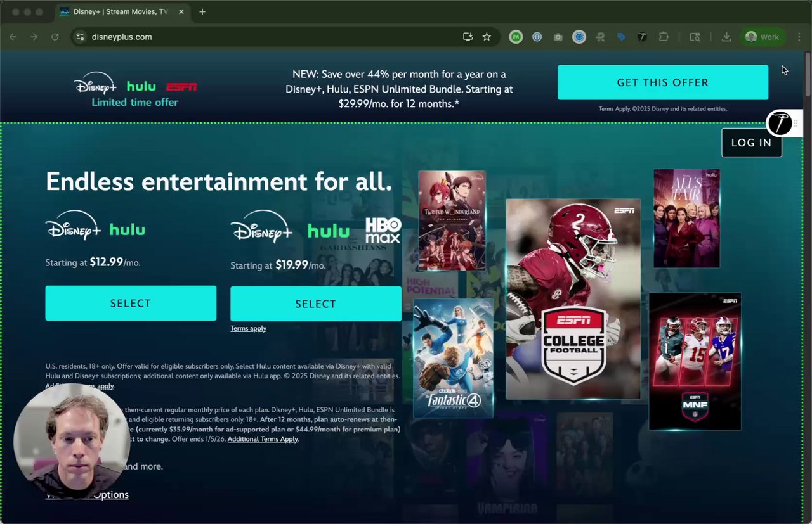This screenshot has height=524, width=812.
Task: Click the black T extension in browser toolbar
Action: click(642, 37)
